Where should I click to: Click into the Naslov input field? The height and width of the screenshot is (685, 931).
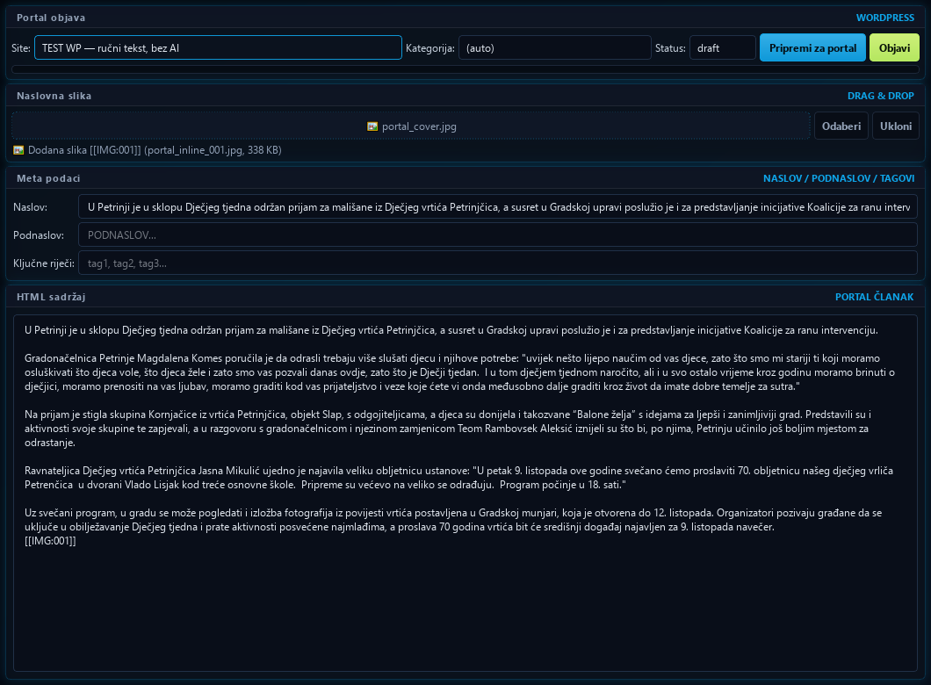coord(498,207)
